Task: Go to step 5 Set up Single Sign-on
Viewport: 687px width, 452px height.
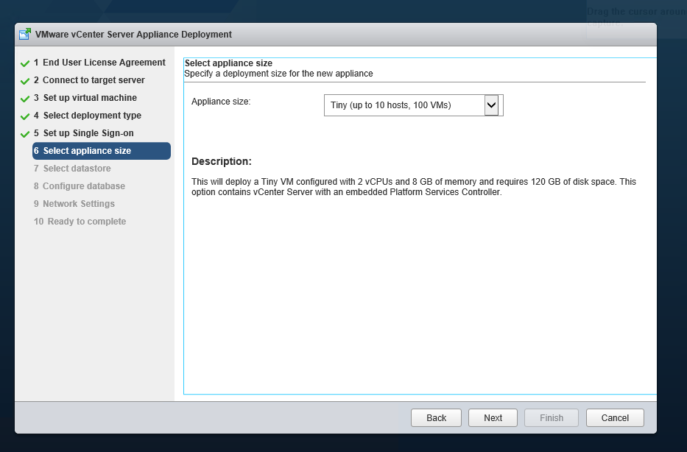Action: coord(84,133)
